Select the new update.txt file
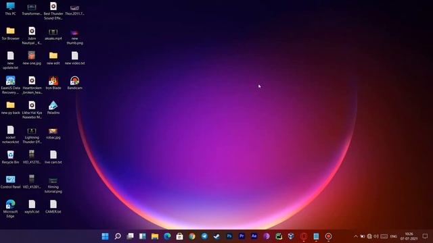The width and height of the screenshot is (433, 243). pyautogui.click(x=11, y=60)
